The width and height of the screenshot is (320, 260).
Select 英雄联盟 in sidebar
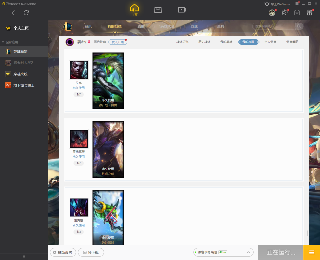pos(24,51)
